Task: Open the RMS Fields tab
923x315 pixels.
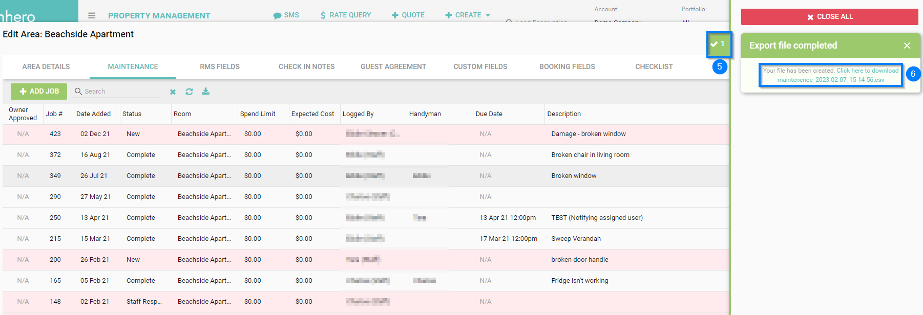Action: 220,66
